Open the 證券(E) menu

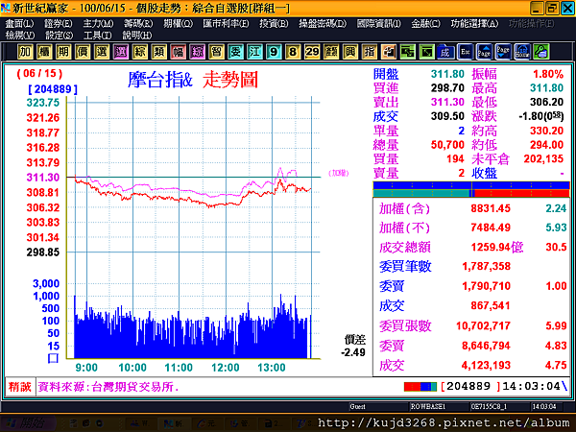[x=59, y=23]
